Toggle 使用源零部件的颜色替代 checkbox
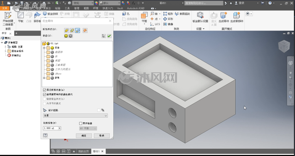295x156 pixels. pyautogui.click(x=44, y=95)
